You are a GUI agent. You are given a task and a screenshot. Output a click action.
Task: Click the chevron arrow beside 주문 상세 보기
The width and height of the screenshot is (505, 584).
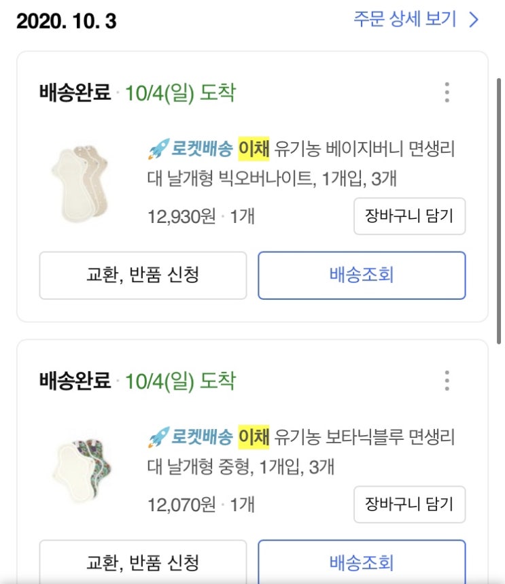[474, 19]
